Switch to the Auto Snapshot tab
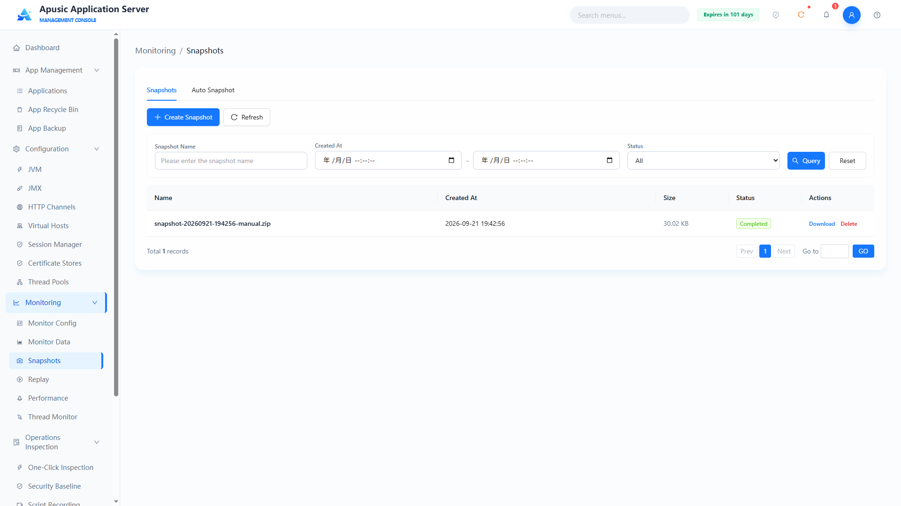901x506 pixels. 213,90
